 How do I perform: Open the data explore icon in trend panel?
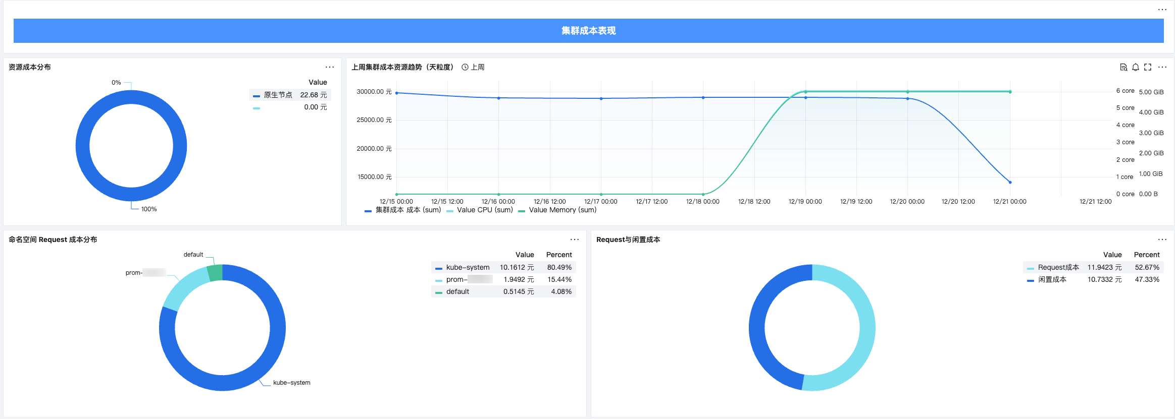pos(1123,67)
